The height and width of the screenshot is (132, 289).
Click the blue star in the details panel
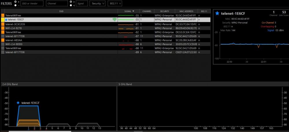tap(217, 13)
